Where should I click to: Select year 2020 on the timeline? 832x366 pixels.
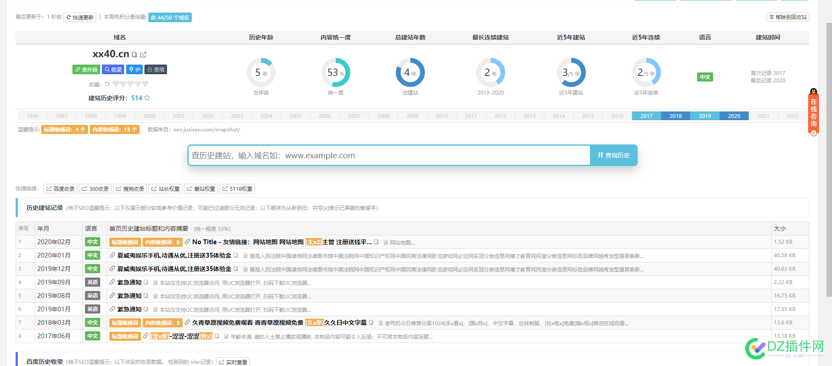click(734, 116)
